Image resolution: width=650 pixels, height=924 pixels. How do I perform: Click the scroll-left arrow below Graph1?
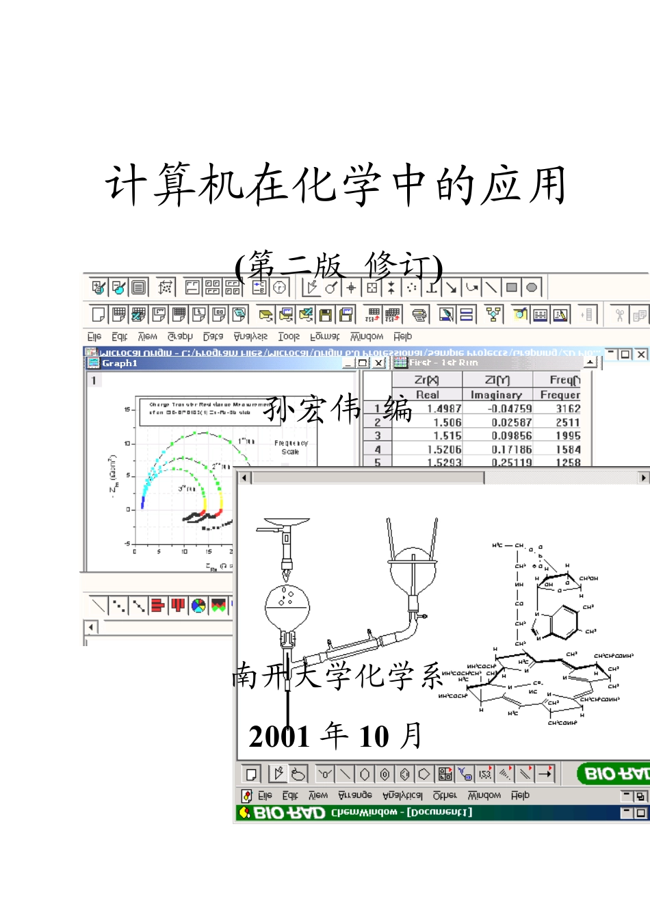(x=90, y=627)
